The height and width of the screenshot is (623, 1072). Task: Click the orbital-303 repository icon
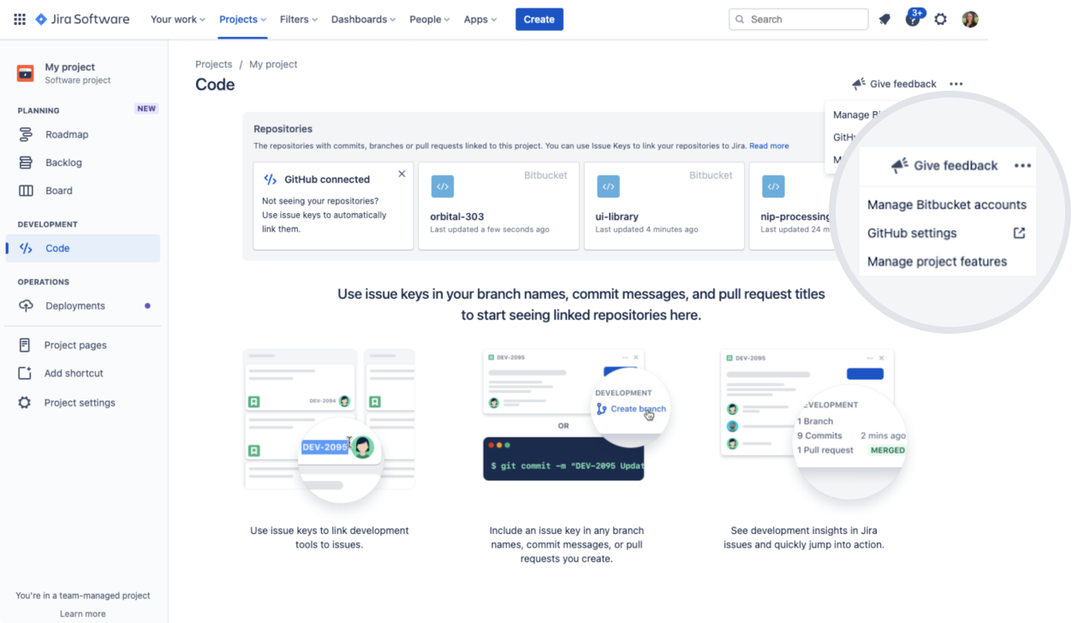[442, 186]
